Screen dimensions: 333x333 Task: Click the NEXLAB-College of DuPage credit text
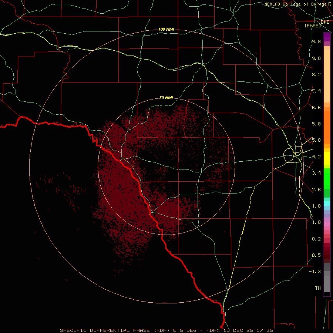pos(295,4)
